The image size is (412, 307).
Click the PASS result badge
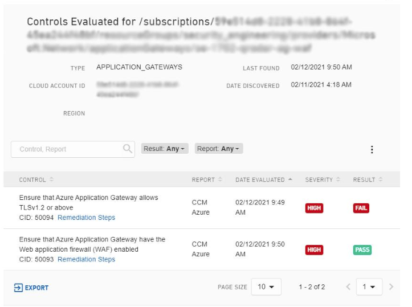(362, 250)
